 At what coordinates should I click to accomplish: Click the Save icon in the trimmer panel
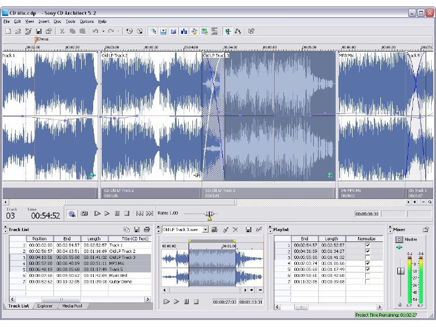click(x=249, y=229)
